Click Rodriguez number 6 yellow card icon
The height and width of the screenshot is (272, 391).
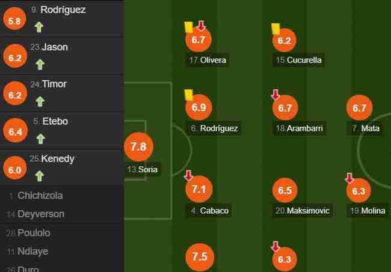pyautogui.click(x=188, y=95)
